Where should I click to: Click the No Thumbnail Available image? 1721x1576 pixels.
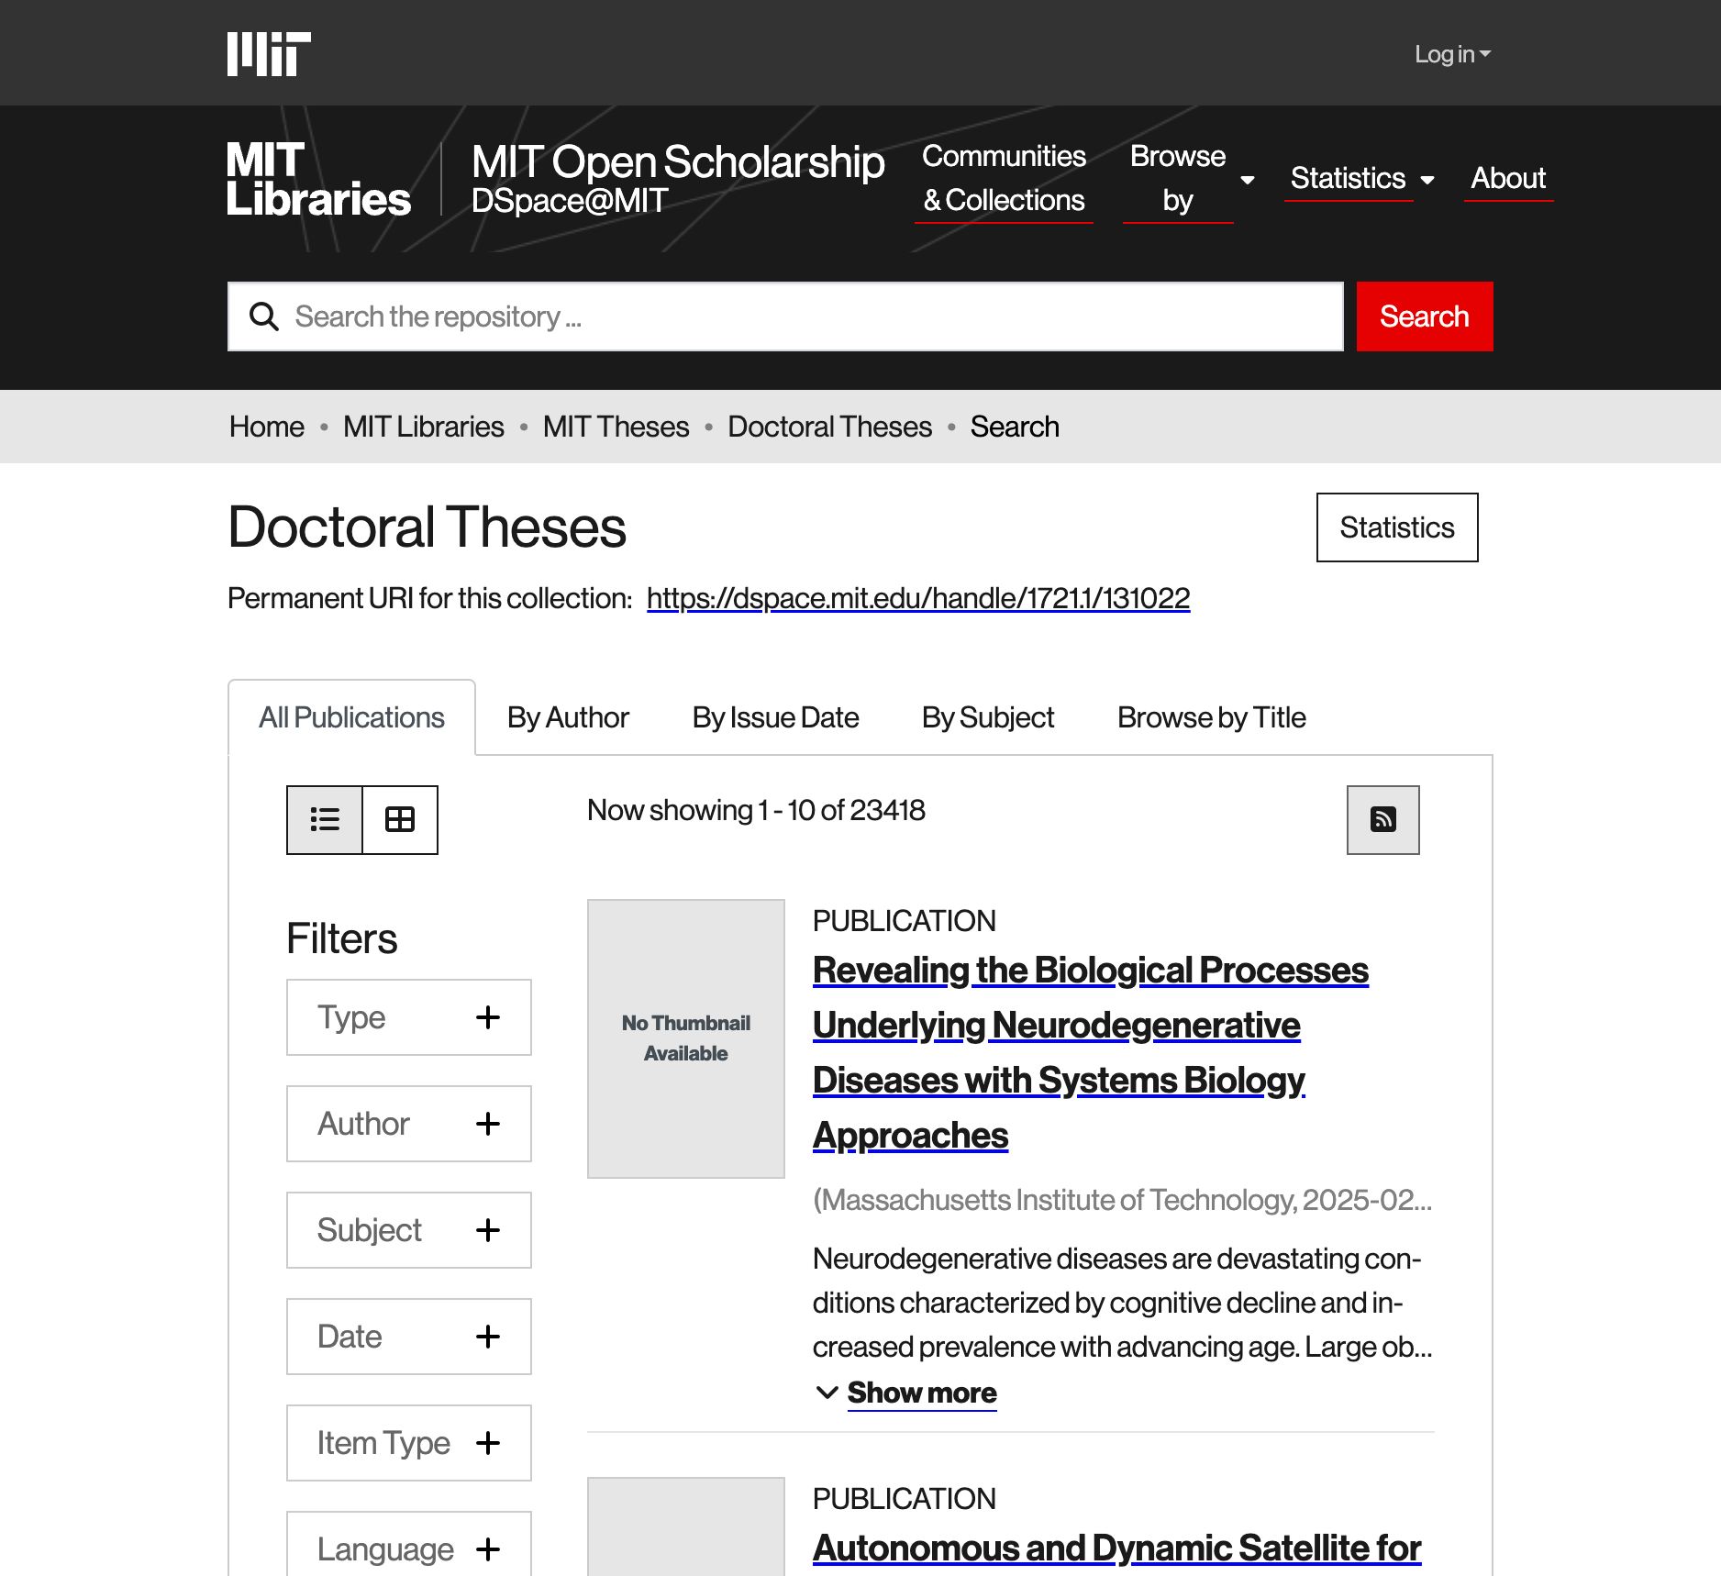click(x=686, y=1038)
